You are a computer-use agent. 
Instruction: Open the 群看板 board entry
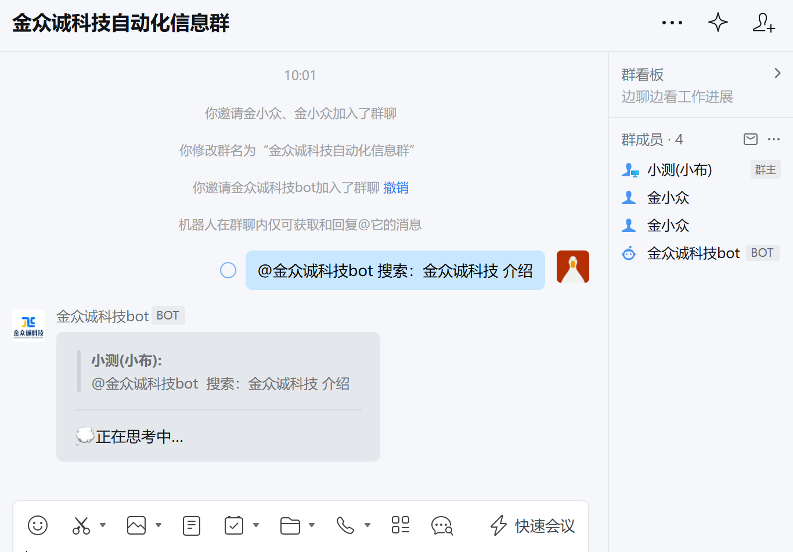[701, 85]
